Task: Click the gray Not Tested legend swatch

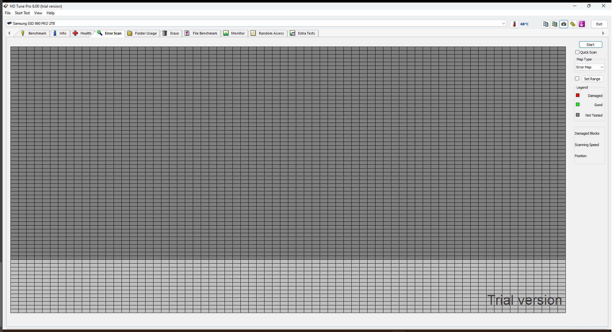Action: (578, 115)
